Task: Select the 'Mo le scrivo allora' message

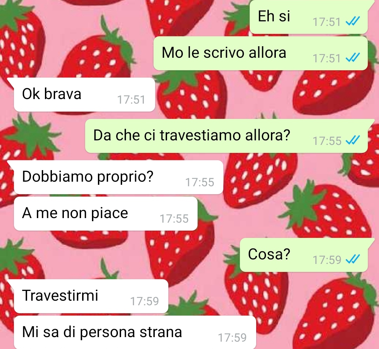Action: click(x=260, y=53)
